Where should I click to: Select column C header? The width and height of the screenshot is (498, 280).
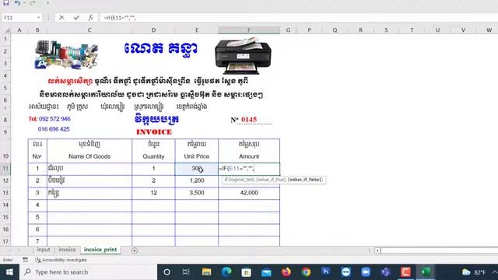point(89,30)
